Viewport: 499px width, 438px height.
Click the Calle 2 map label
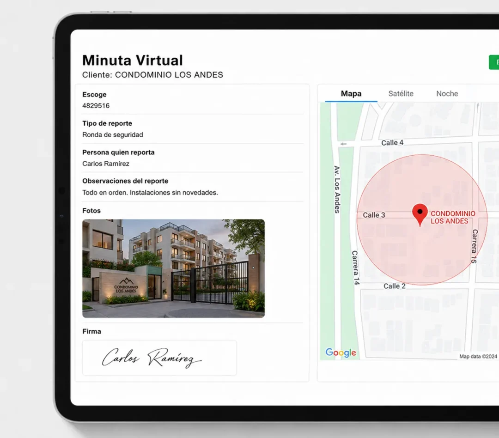point(394,286)
